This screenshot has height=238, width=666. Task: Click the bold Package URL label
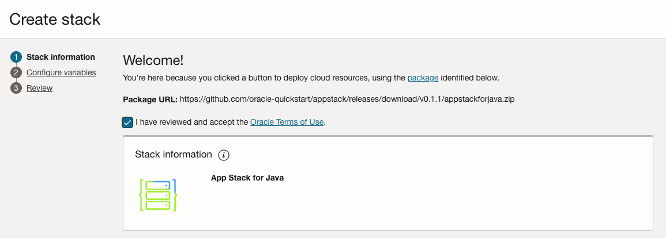click(x=150, y=99)
